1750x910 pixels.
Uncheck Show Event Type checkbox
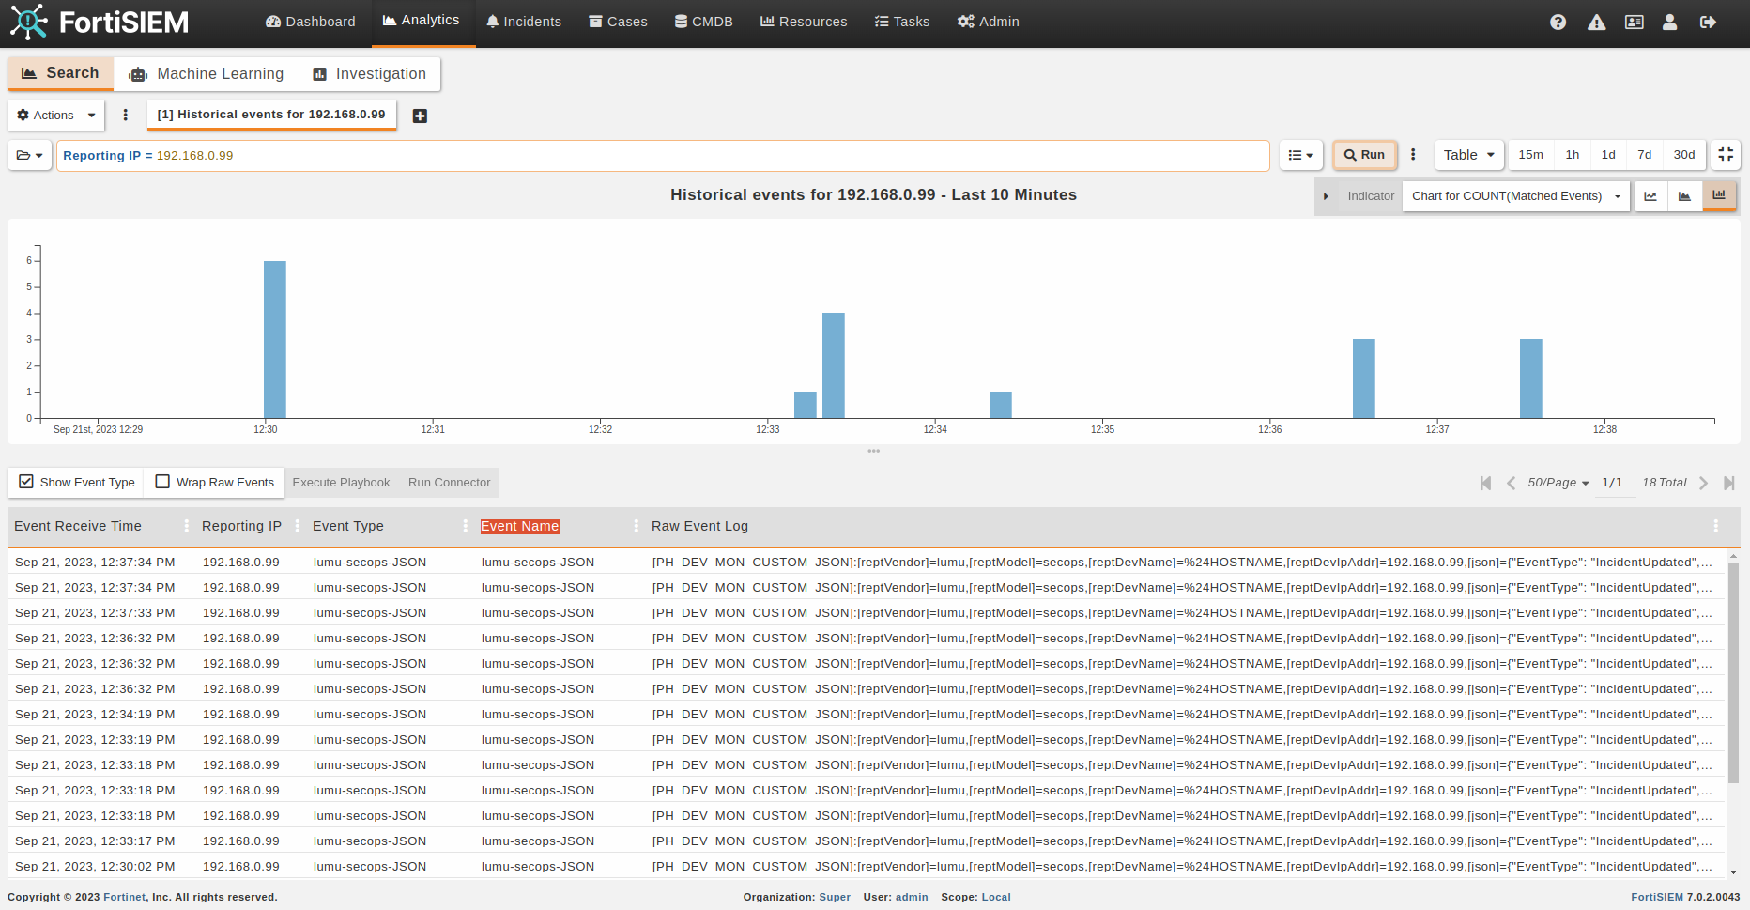point(27,482)
